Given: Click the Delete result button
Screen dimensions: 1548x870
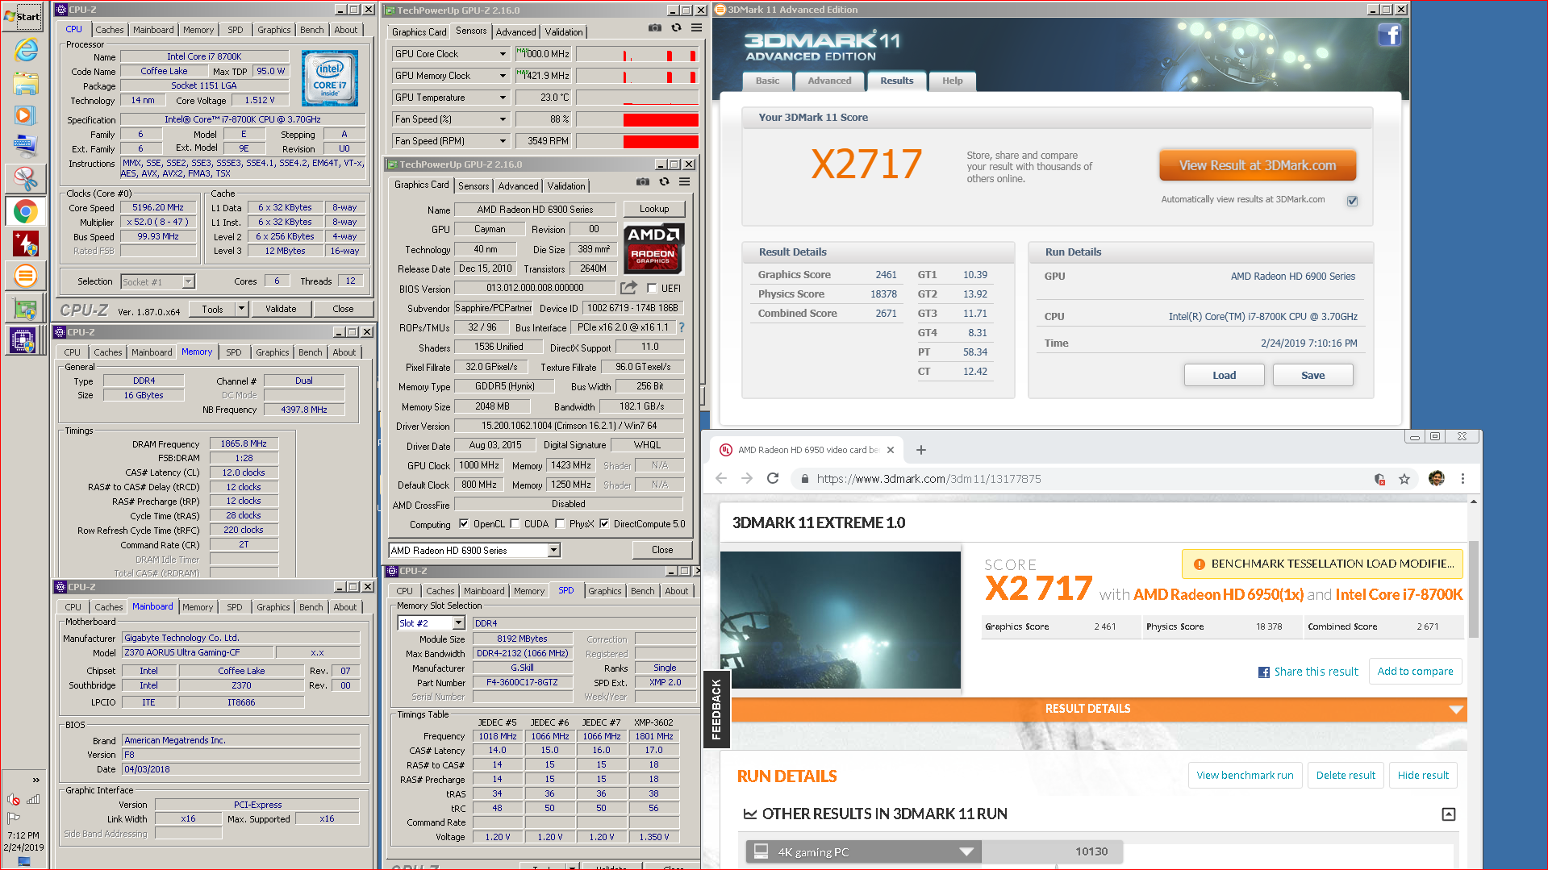Looking at the screenshot, I should click(x=1346, y=775).
